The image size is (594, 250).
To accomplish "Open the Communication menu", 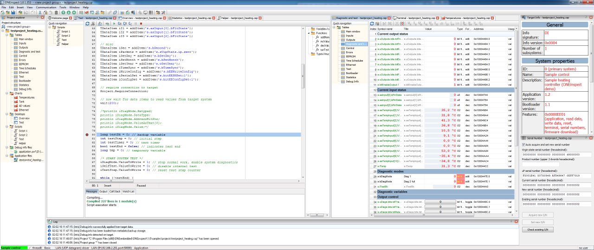I will tap(46, 7).
